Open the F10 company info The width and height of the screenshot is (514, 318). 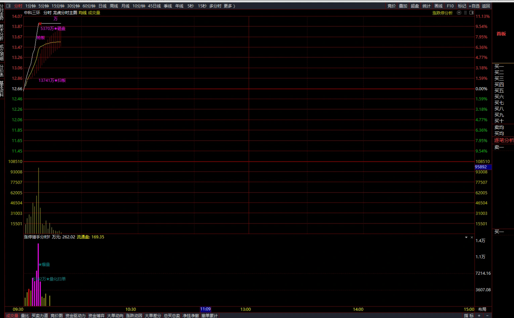(450, 6)
